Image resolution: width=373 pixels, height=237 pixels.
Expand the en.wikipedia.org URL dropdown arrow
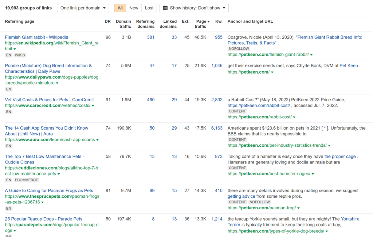[x=15, y=49]
